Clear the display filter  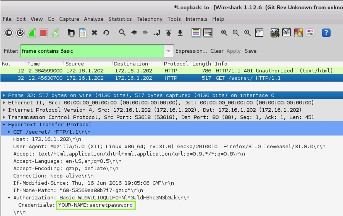pos(217,51)
